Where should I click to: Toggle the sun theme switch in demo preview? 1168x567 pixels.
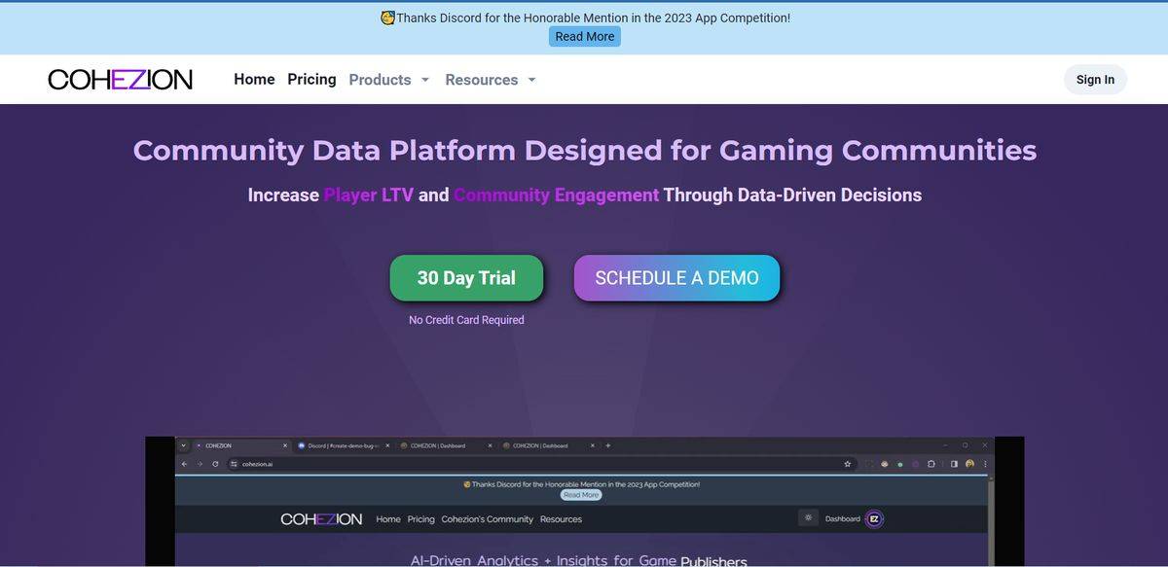pyautogui.click(x=808, y=518)
